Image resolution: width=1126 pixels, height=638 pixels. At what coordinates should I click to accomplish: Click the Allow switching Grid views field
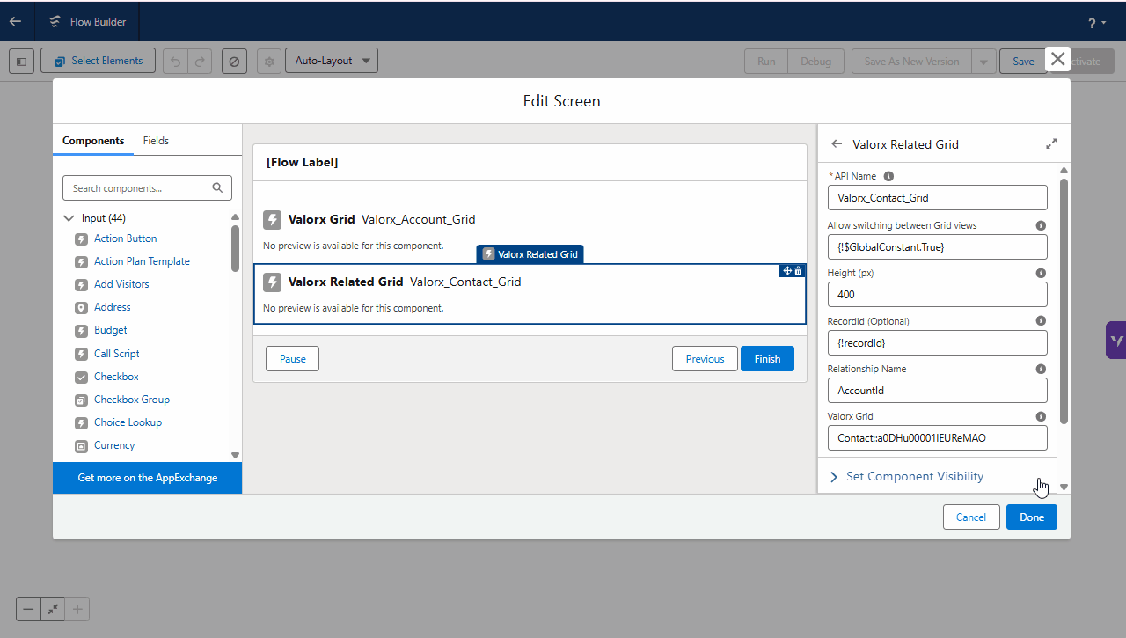point(937,246)
